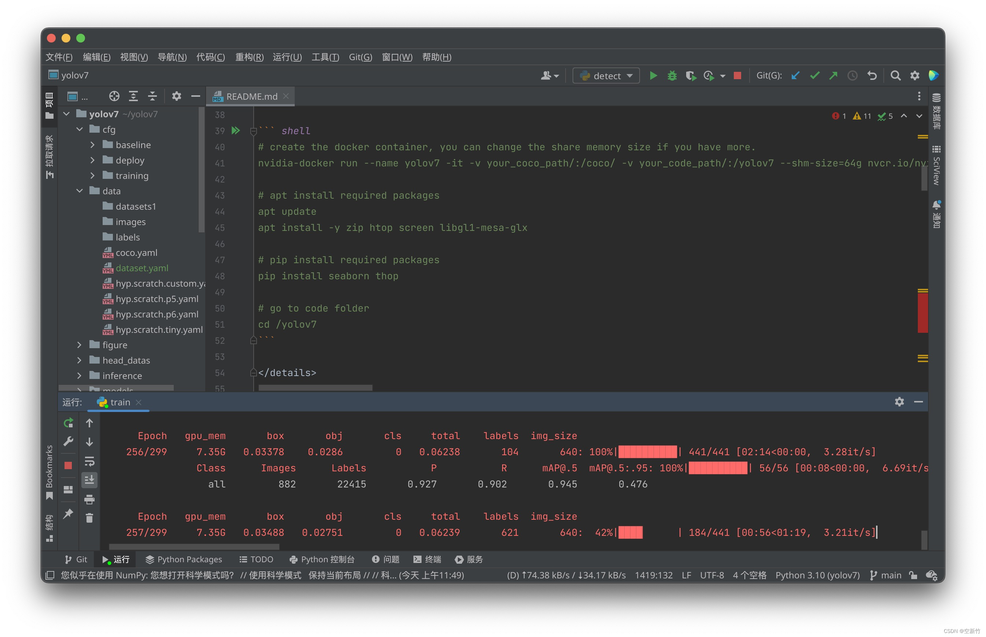The width and height of the screenshot is (986, 637).
Task: Click the green Run button in toolbar
Action: [653, 76]
